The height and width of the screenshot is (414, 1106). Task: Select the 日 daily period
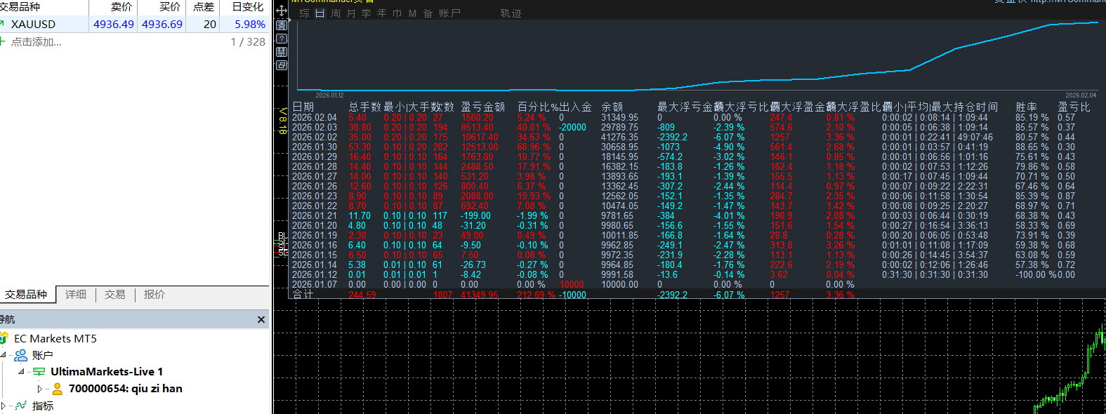click(x=320, y=13)
